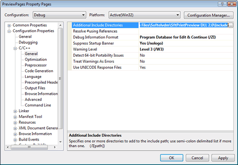Click the tree horizontal scroll left arrow
Image resolution: width=238 pixels, height=165 pixels.
coord(8,147)
